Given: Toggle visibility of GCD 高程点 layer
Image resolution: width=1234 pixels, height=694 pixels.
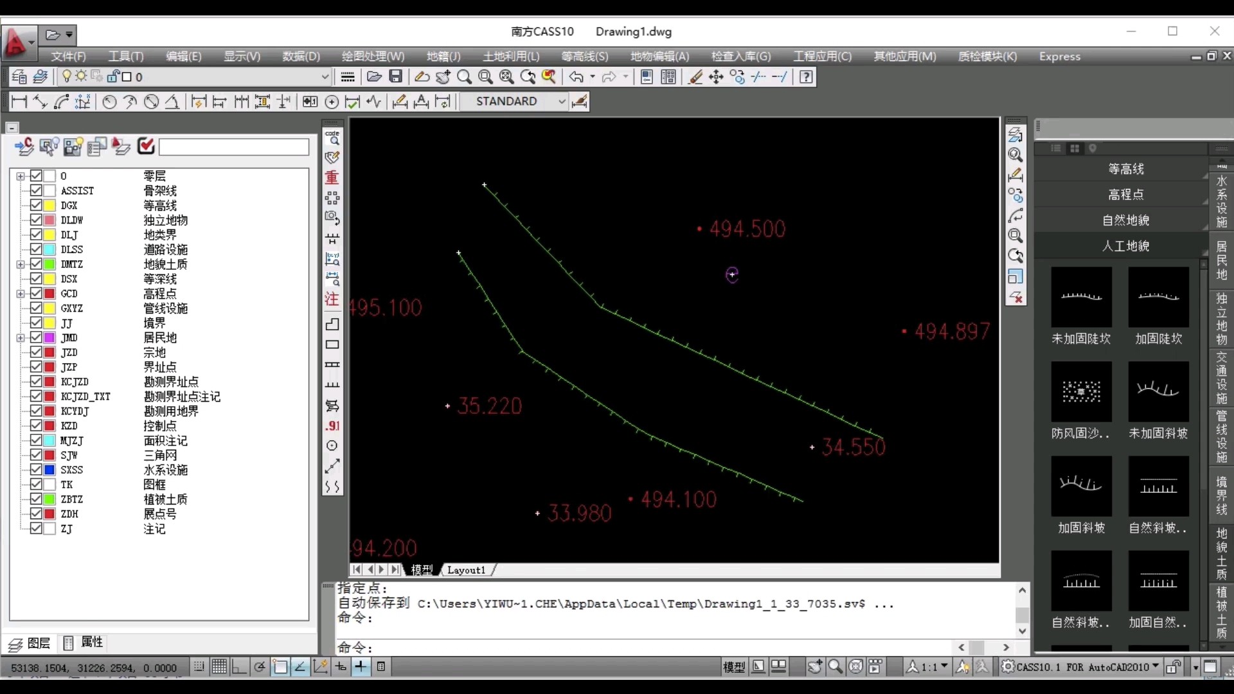Looking at the screenshot, I should (37, 293).
